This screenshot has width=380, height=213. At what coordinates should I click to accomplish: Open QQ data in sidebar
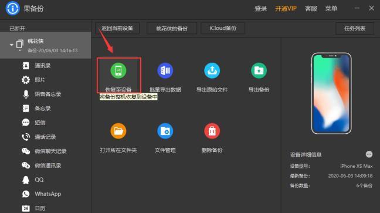[x=46, y=180]
